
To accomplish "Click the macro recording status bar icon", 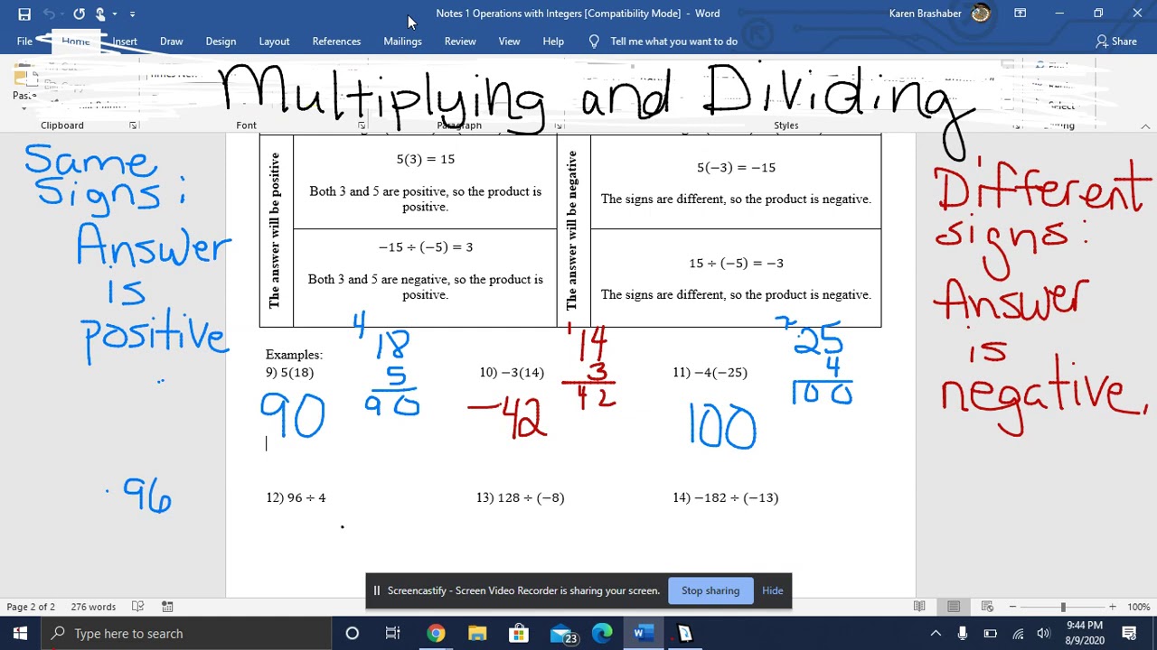I will point(167,608).
